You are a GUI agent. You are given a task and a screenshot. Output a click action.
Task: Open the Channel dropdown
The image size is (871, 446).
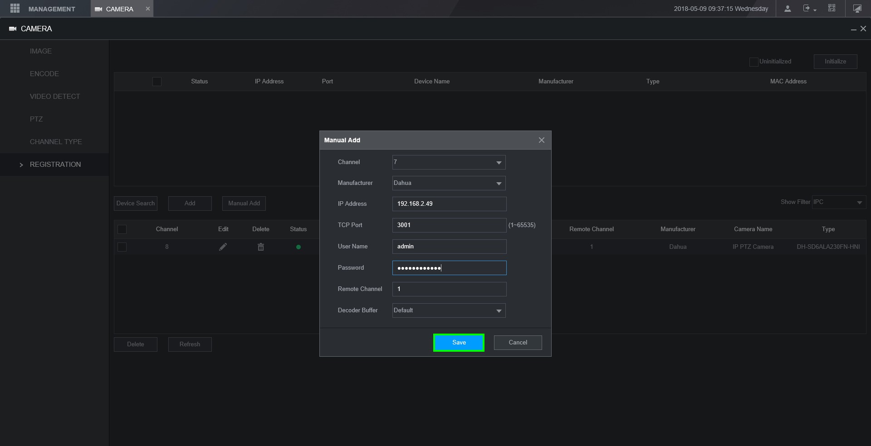[x=449, y=162]
